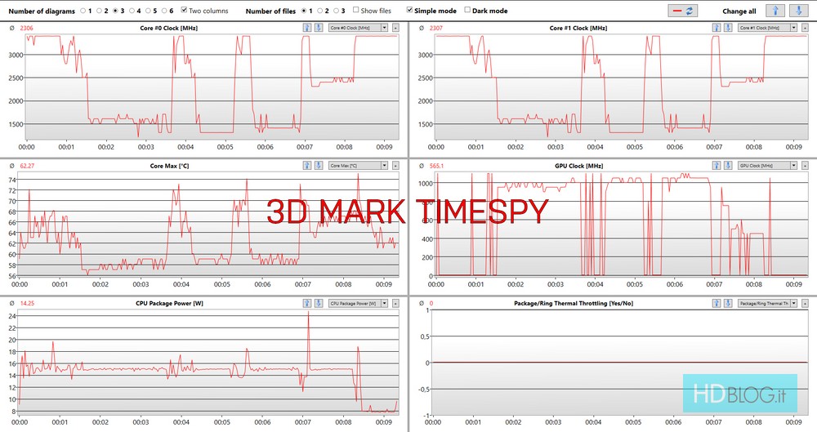Viewport: 817px width, 432px height.
Task: Click the Core #0 Clock average value 2306
Action: (x=26, y=28)
